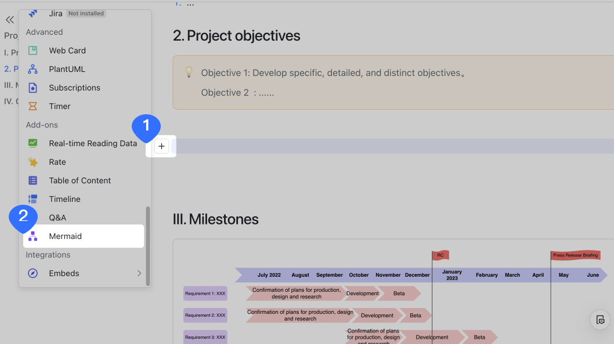The height and width of the screenshot is (344, 614).
Task: Click the Press Release Briefing flag
Action: 575,255
